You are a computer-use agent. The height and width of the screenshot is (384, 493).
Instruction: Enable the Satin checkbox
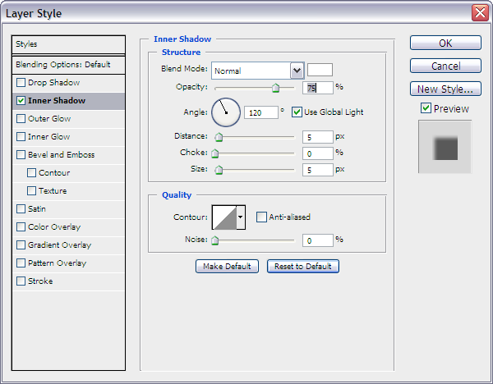pyautogui.click(x=21, y=208)
